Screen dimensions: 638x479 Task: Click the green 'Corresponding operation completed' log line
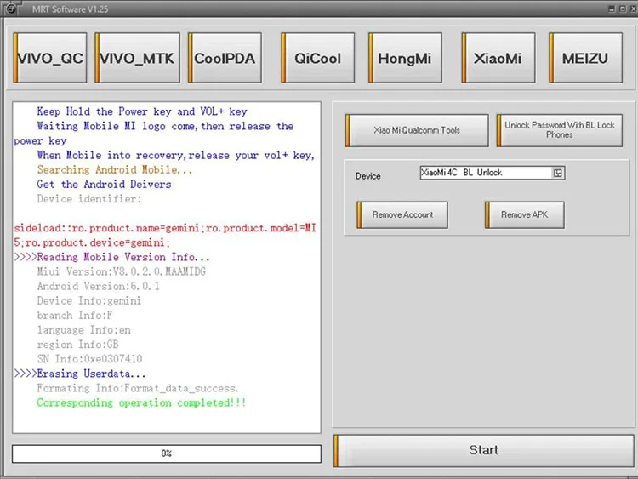tap(141, 403)
